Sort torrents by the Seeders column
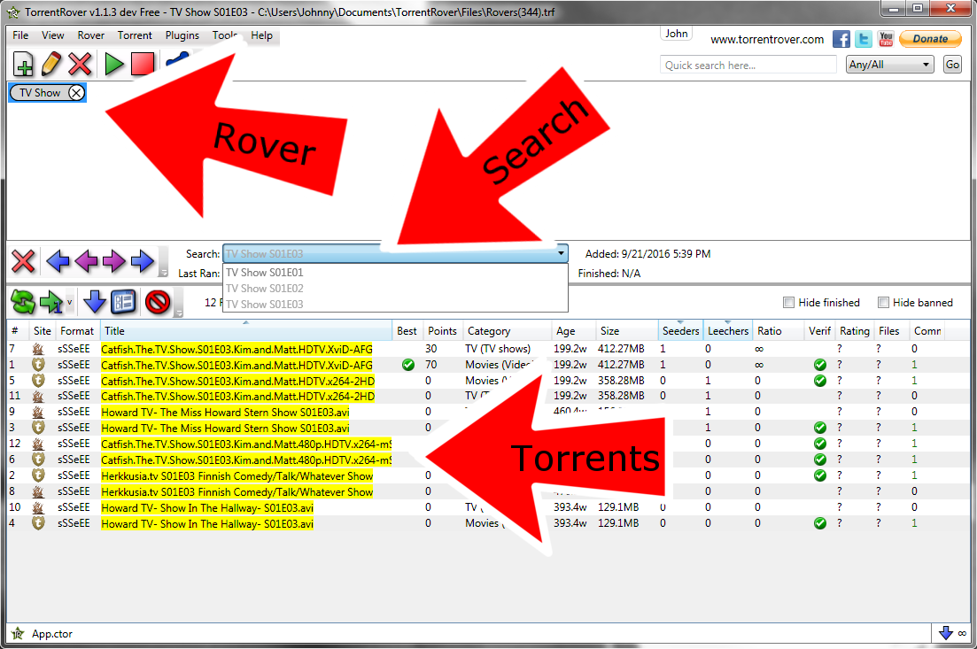977x649 pixels. [x=680, y=331]
